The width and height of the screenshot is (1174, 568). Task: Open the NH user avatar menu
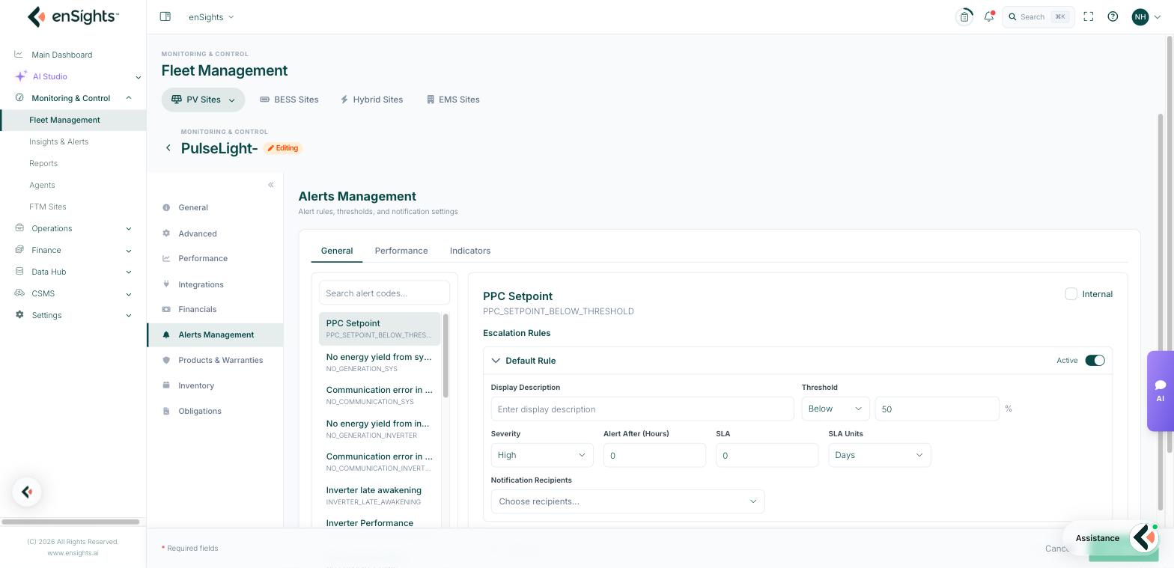pos(1146,16)
